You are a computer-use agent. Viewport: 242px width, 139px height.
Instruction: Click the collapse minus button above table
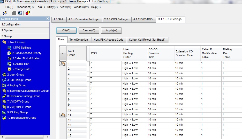63,53
